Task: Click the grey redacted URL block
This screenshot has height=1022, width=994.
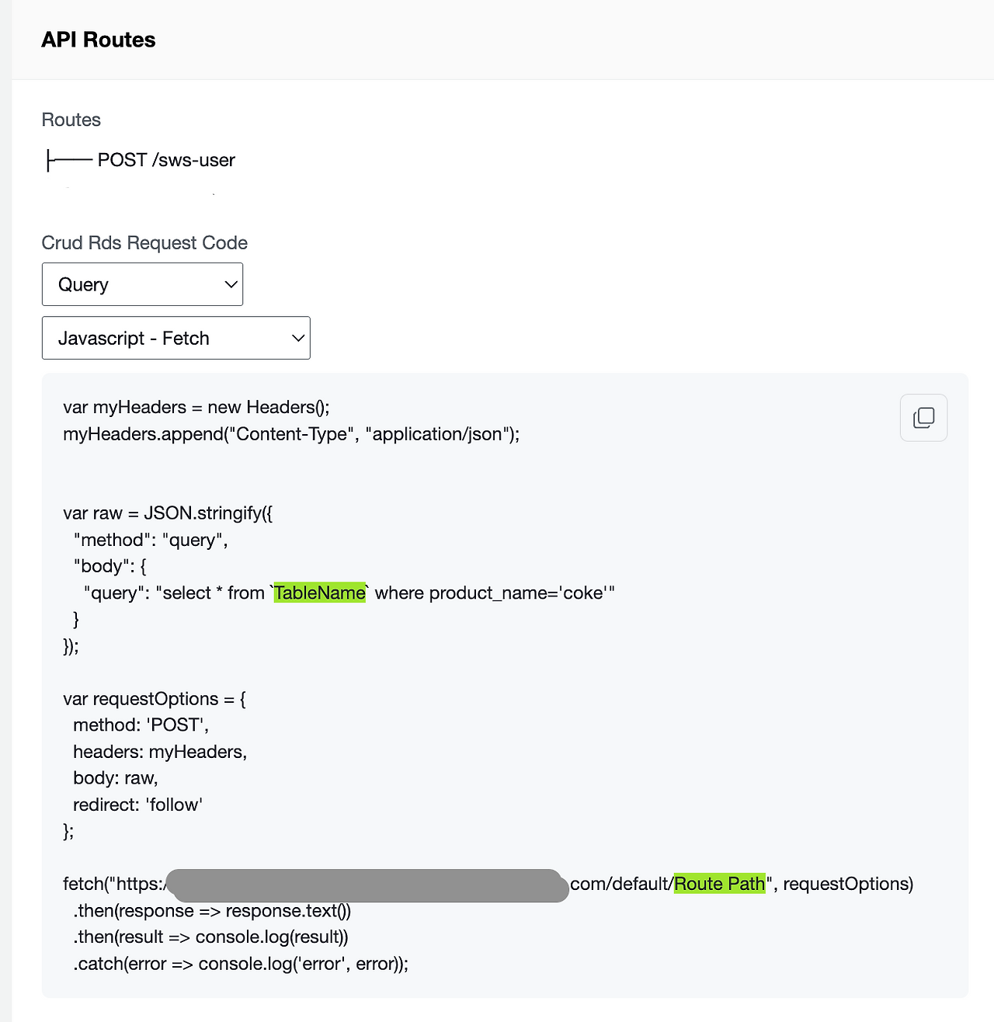Action: [x=367, y=885]
